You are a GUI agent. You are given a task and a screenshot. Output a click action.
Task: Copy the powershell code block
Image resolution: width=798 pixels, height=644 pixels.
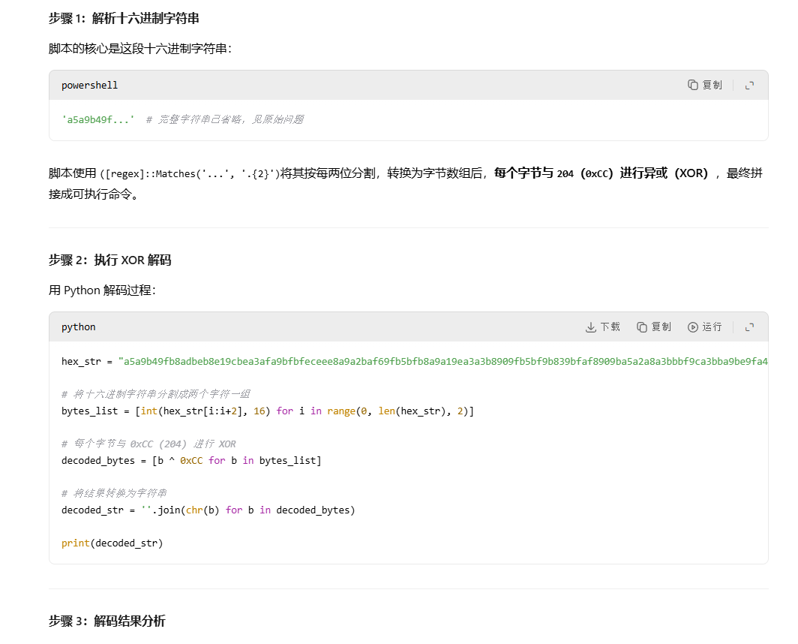705,86
